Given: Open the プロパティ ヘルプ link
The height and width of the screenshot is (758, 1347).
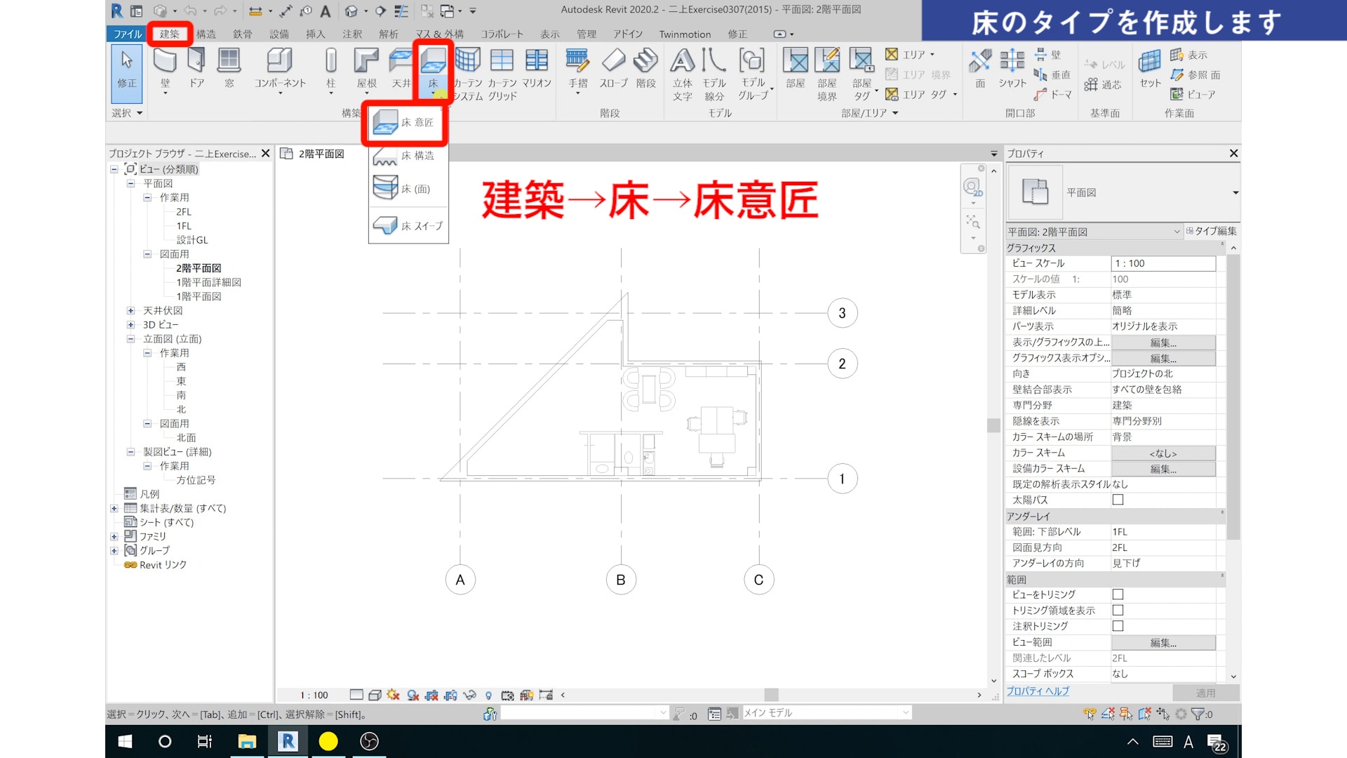Looking at the screenshot, I should pyautogui.click(x=1038, y=691).
